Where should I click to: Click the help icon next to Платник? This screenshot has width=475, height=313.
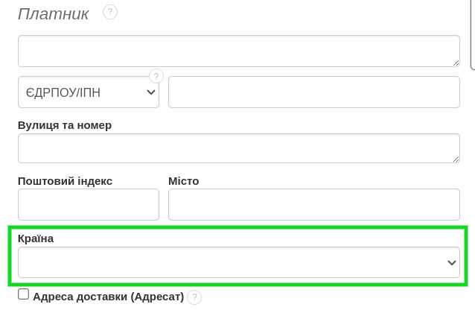(110, 12)
